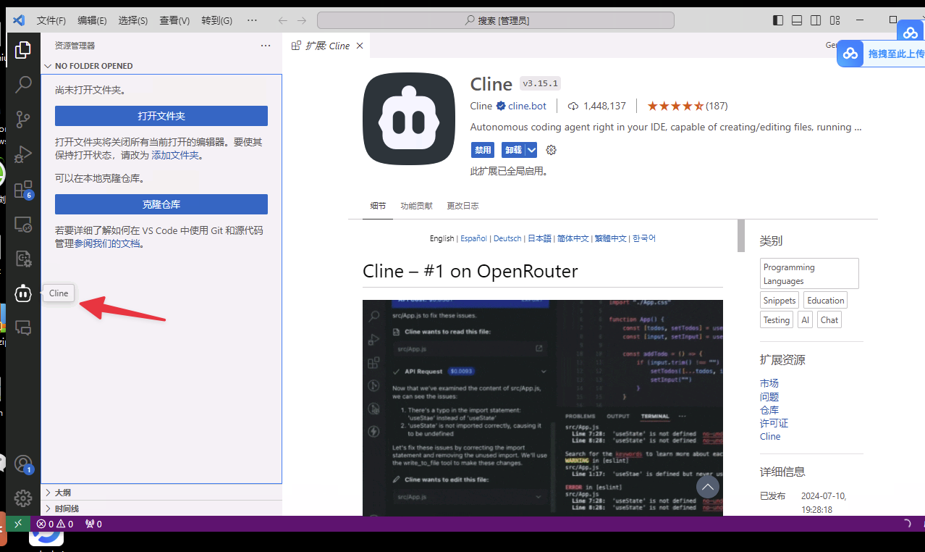Click the large Cline extension logo
Viewport: 925px width, 552px height.
[408, 119]
